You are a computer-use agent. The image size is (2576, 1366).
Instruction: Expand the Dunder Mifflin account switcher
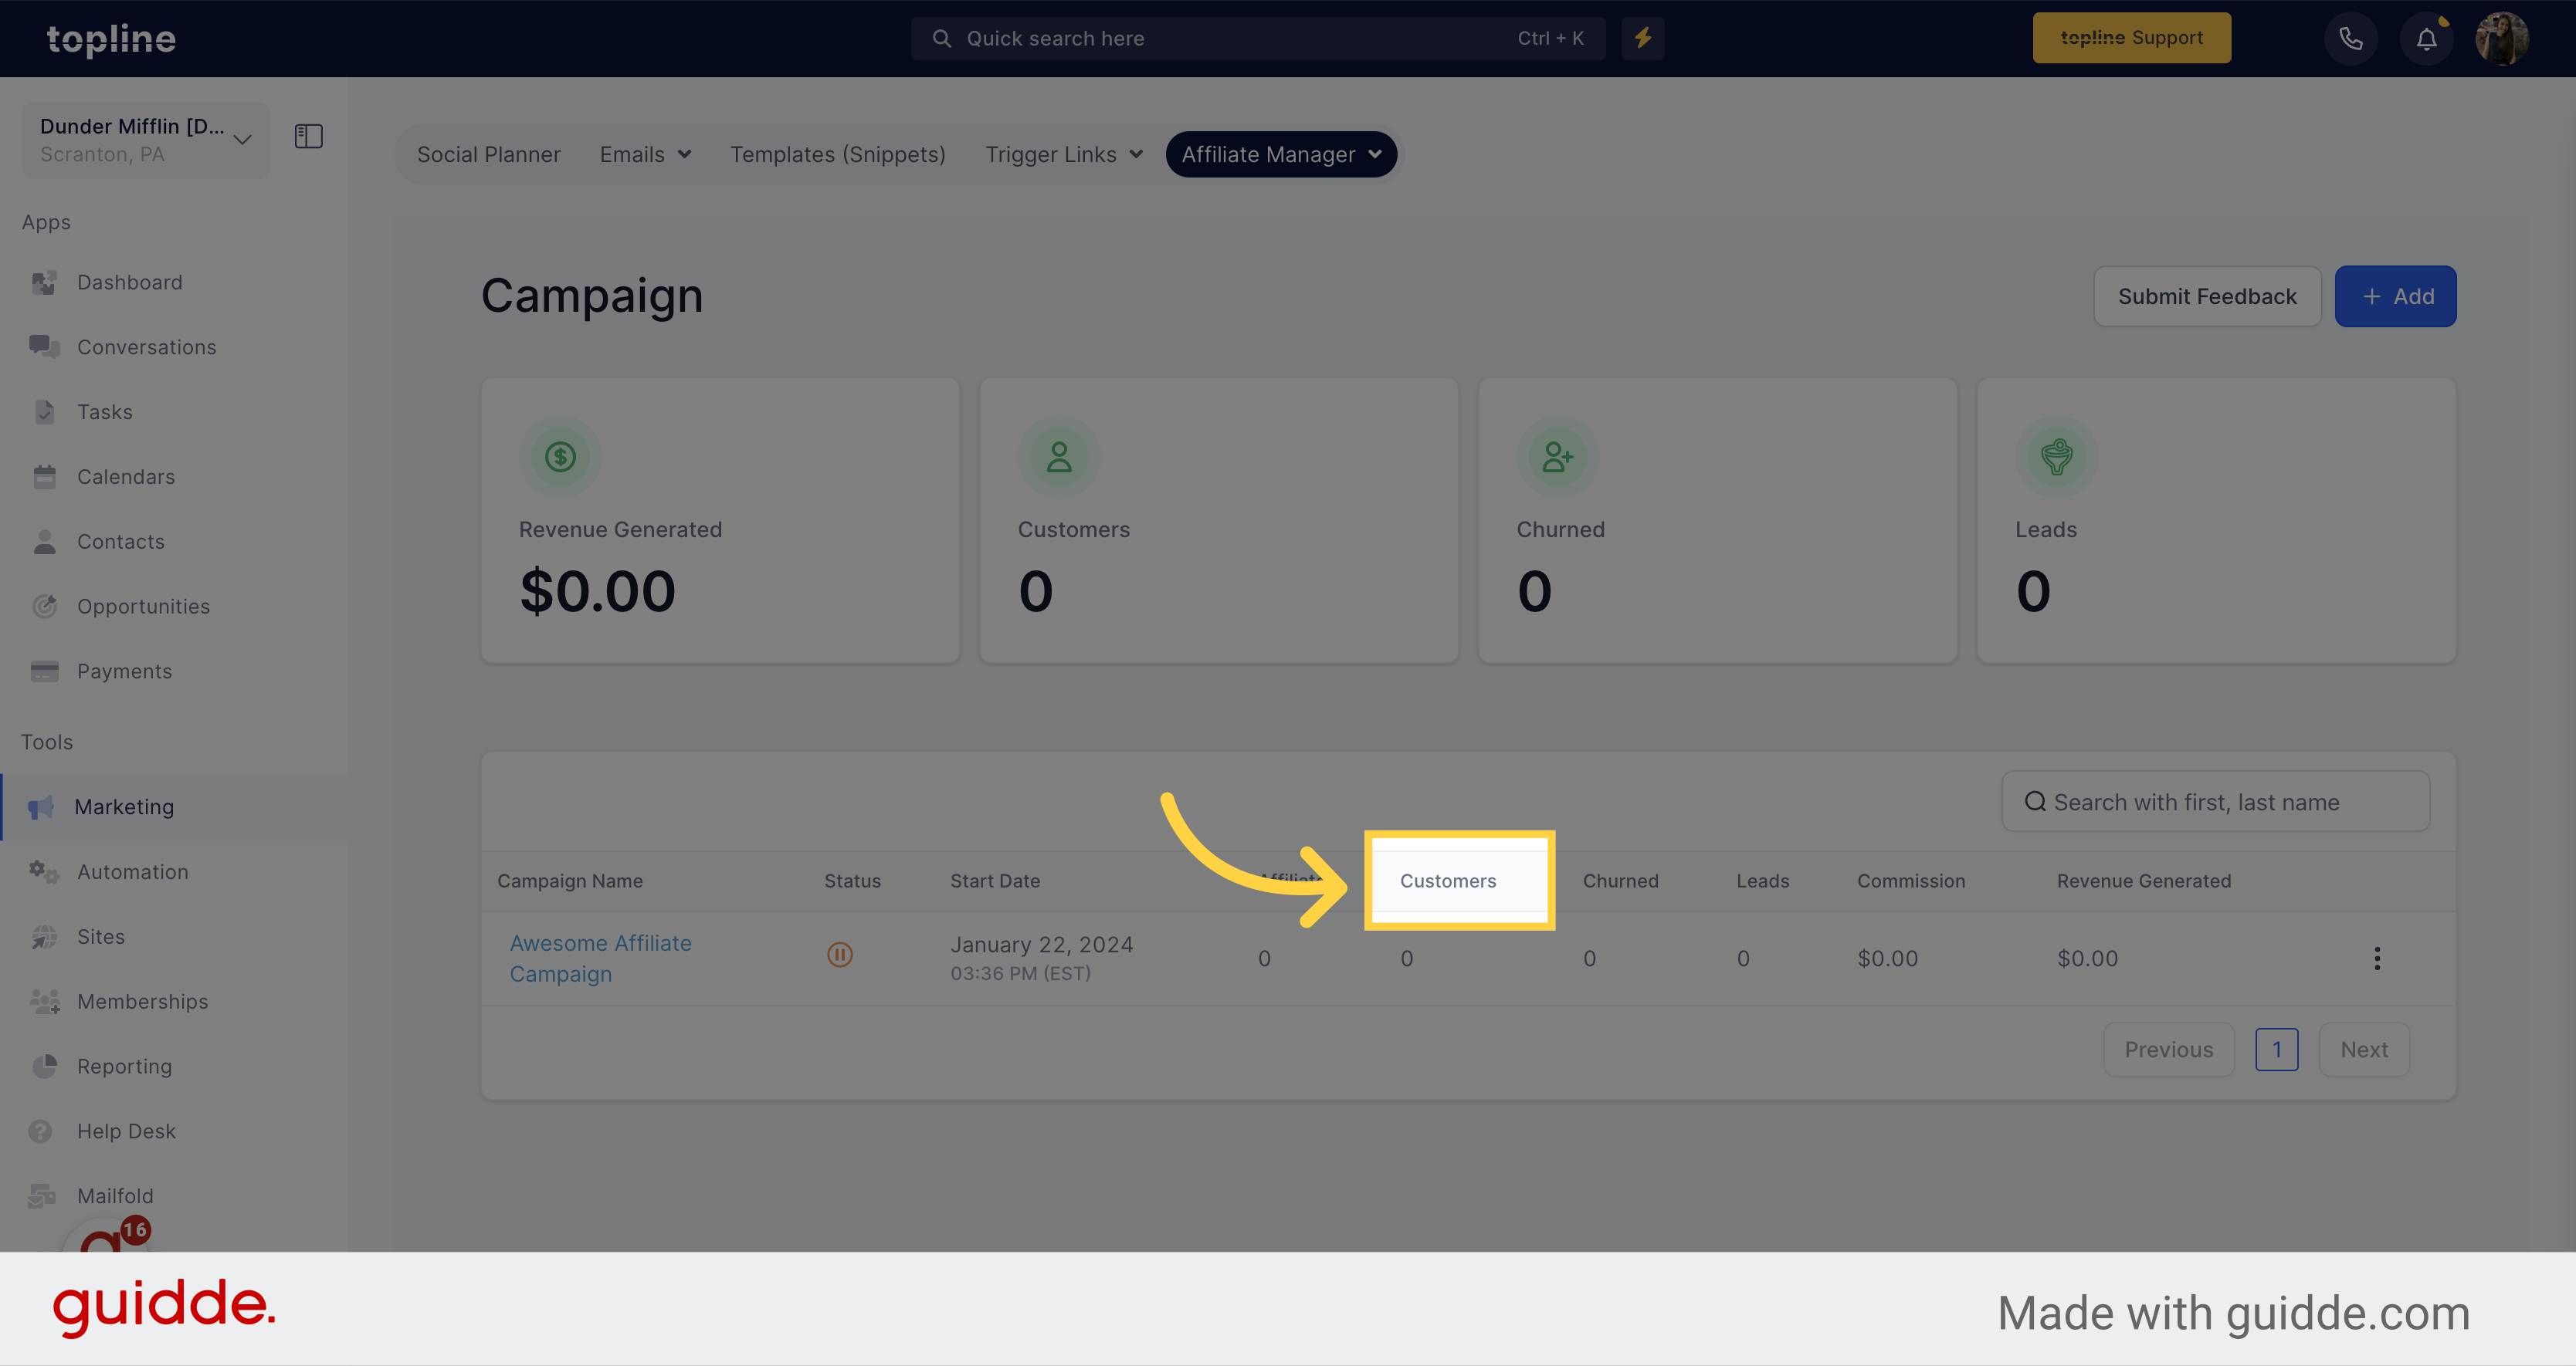[x=146, y=140]
